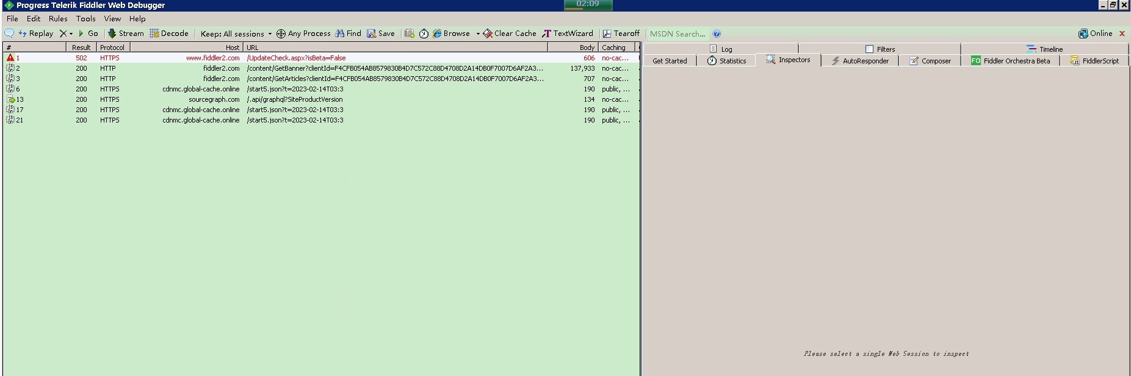Screen dimensions: 1131x376
Task: Open the Fiddler Orchestra Beta tab
Action: pyautogui.click(x=1011, y=61)
